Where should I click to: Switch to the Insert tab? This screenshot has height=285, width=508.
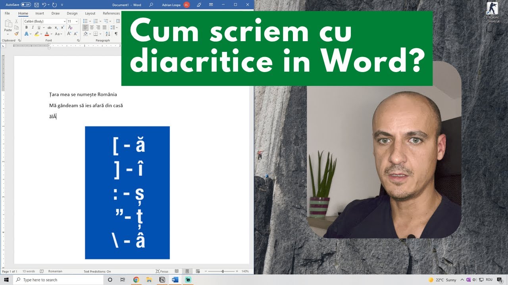click(40, 13)
